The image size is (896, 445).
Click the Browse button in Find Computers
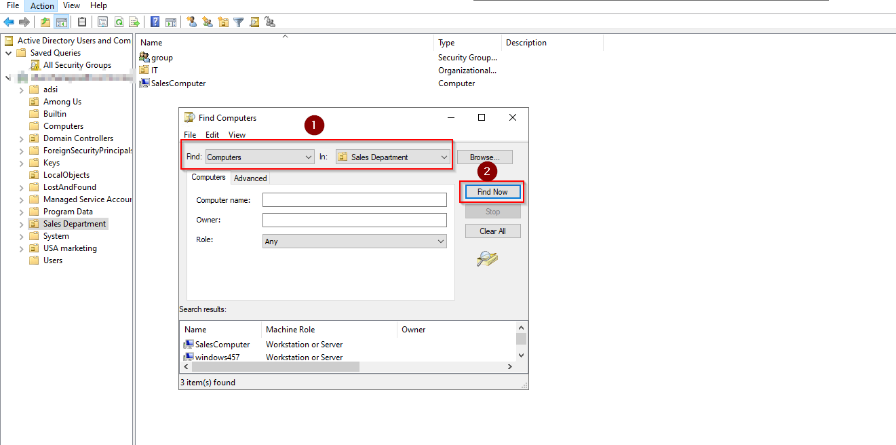(x=484, y=157)
